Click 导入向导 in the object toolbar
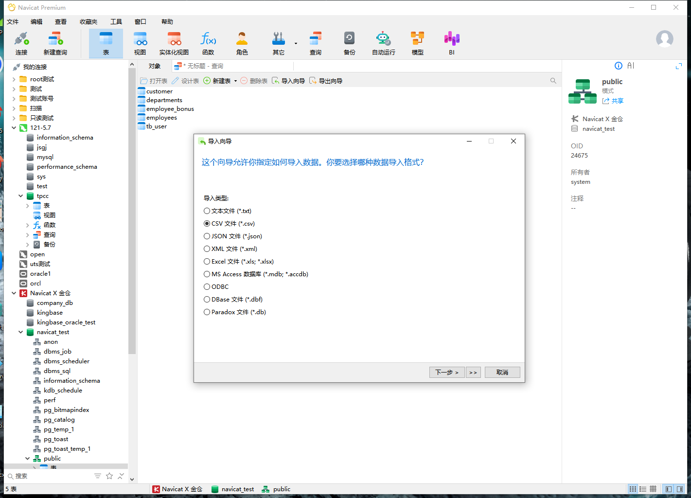The width and height of the screenshot is (691, 498). click(288, 81)
